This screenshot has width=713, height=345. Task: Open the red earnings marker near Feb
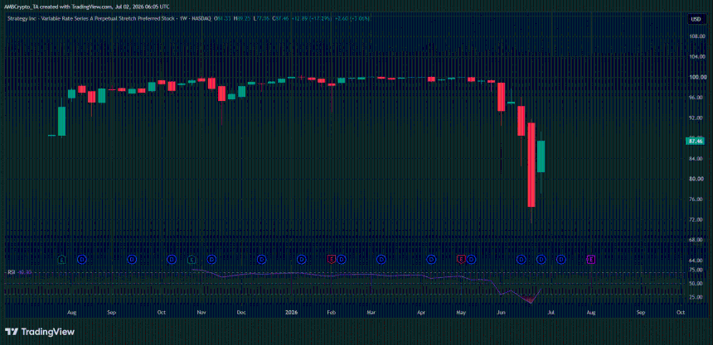tap(332, 259)
